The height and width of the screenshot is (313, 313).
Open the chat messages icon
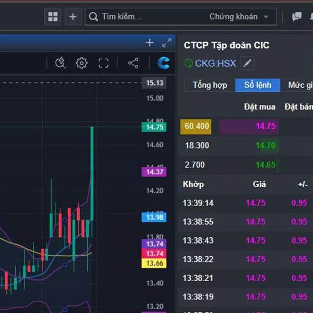(297, 17)
